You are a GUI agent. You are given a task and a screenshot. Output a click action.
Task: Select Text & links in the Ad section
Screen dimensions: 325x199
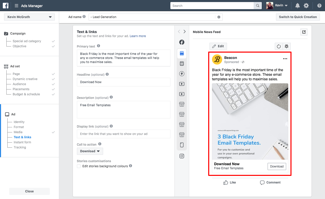point(22,137)
